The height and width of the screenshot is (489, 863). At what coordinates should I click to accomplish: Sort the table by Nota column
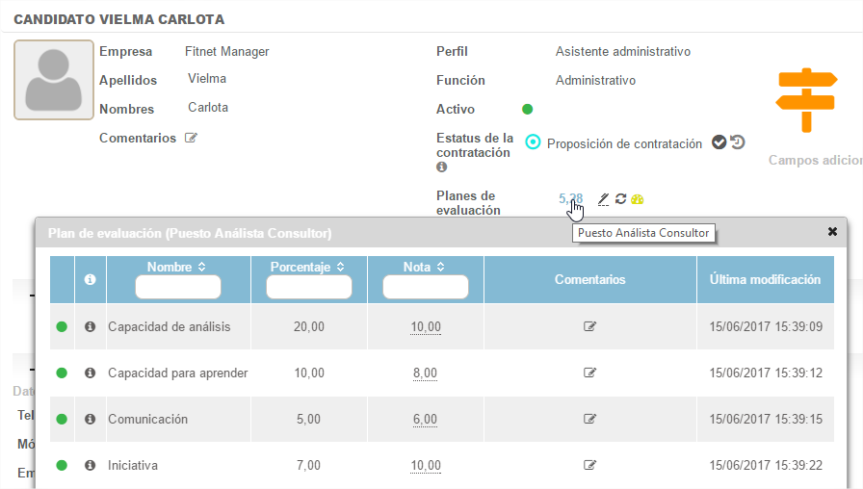tap(425, 267)
